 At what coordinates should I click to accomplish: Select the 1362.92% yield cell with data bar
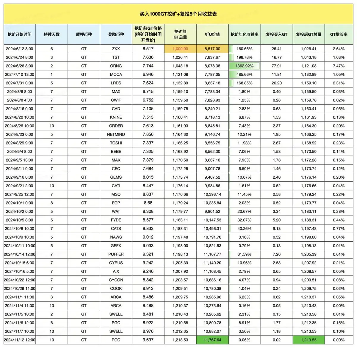[x=245, y=66]
